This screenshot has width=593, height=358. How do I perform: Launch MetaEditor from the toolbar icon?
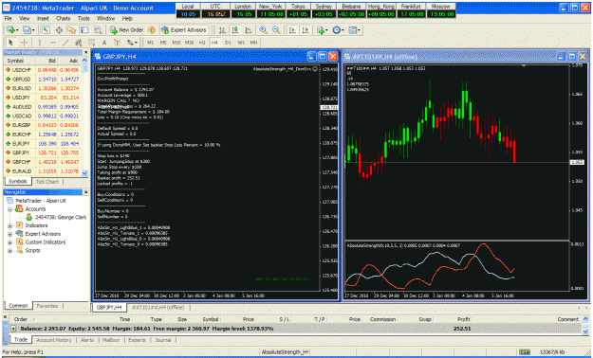pos(152,30)
